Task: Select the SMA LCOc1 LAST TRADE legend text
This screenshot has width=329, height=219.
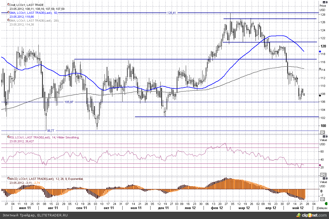Action: tap(33, 13)
